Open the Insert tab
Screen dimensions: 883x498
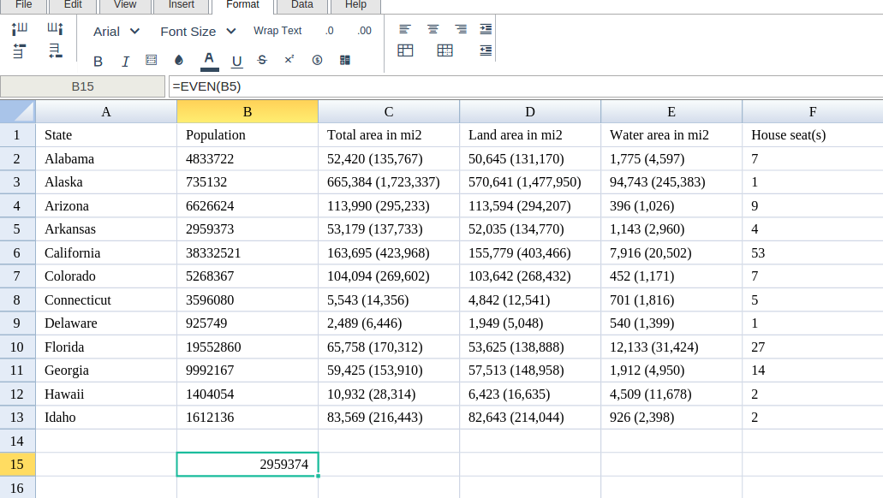(181, 5)
